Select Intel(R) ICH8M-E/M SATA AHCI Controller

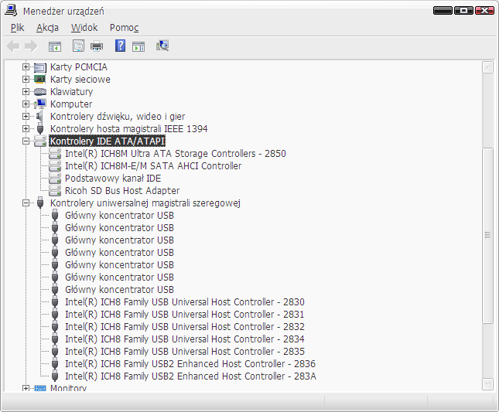coord(153,166)
